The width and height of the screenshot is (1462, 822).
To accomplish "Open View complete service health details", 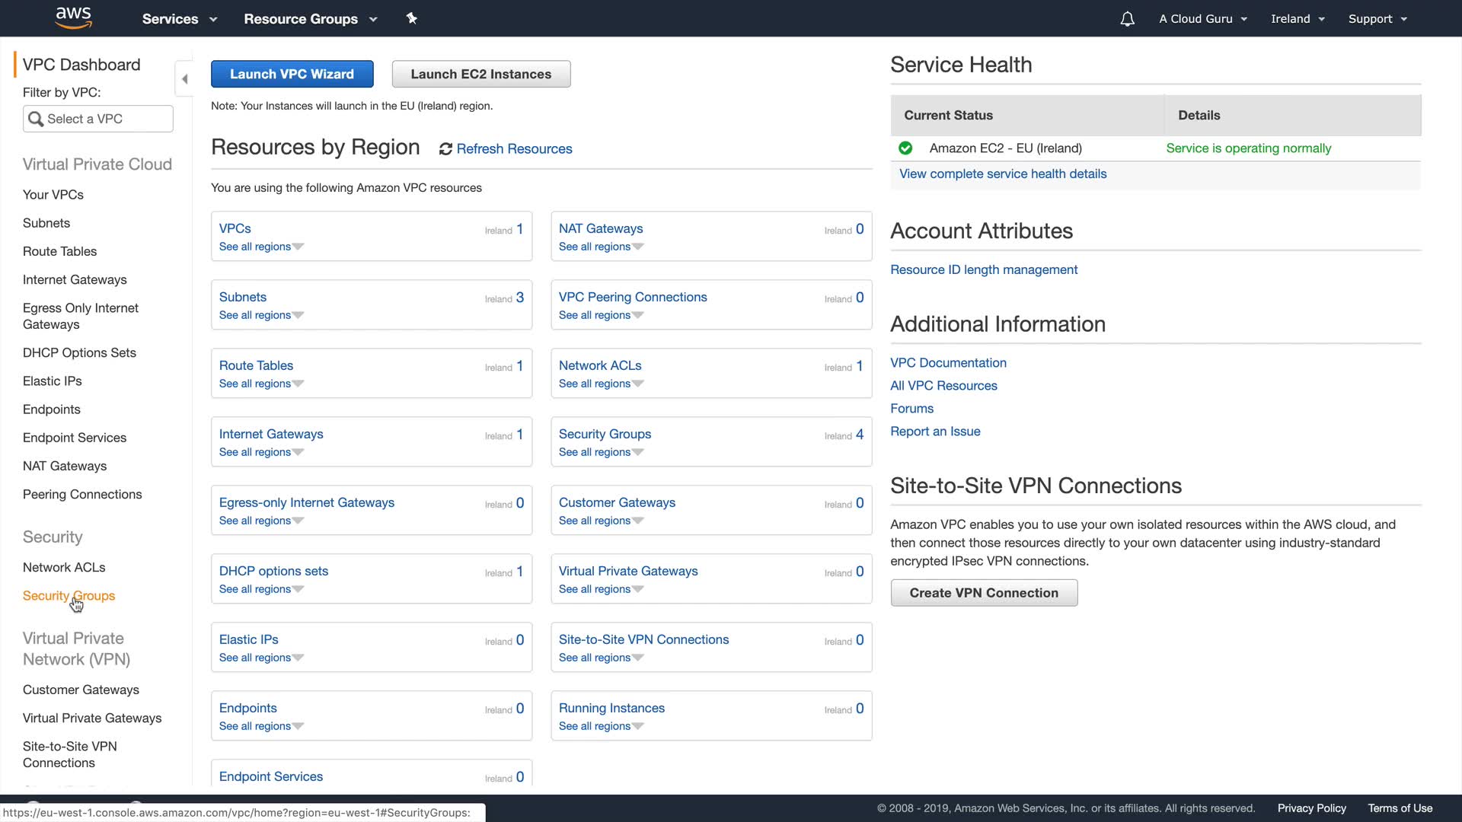I will tap(1002, 174).
